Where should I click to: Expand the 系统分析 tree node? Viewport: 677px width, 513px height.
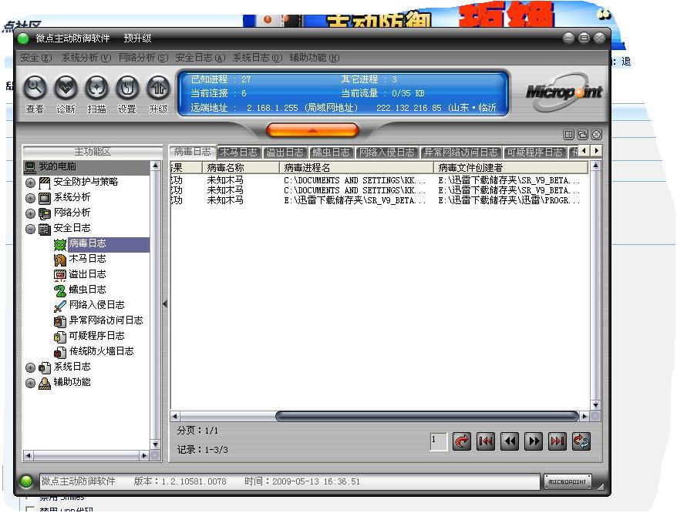[30, 199]
